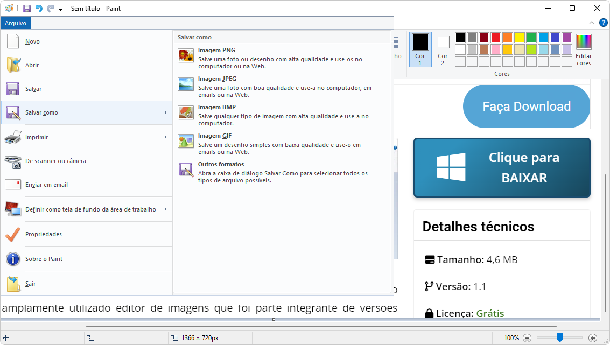This screenshot has width=610, height=345.
Task: Click the Imagem GIF shapes icon
Action: 186,141
